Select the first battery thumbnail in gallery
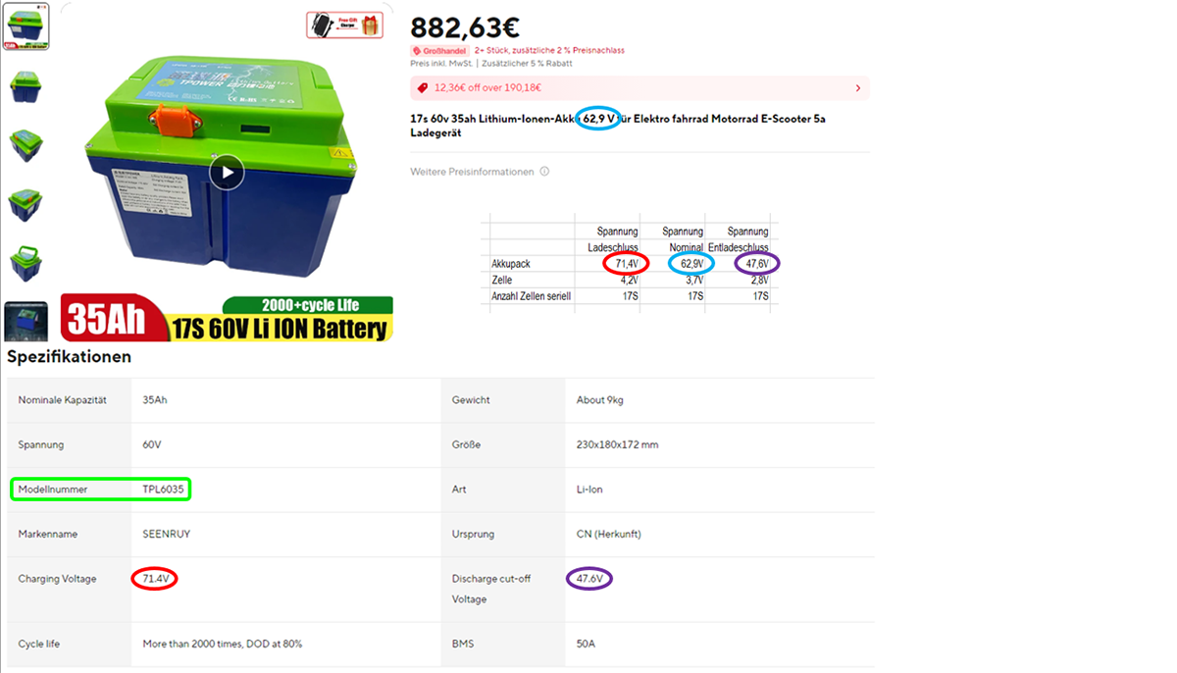The width and height of the screenshot is (1177, 673). click(26, 27)
